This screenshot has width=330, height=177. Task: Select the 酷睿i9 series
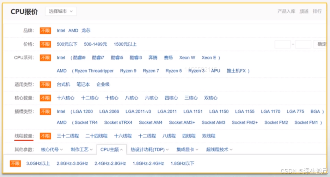pos(79,58)
